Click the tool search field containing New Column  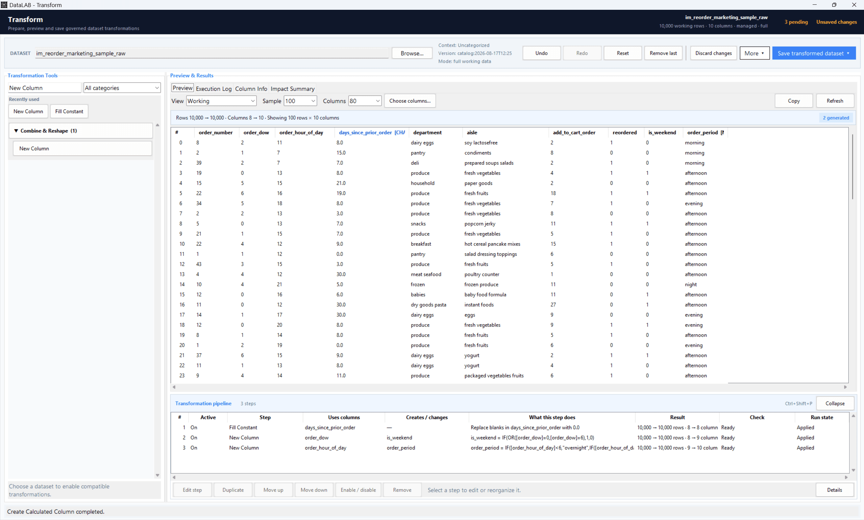point(45,87)
